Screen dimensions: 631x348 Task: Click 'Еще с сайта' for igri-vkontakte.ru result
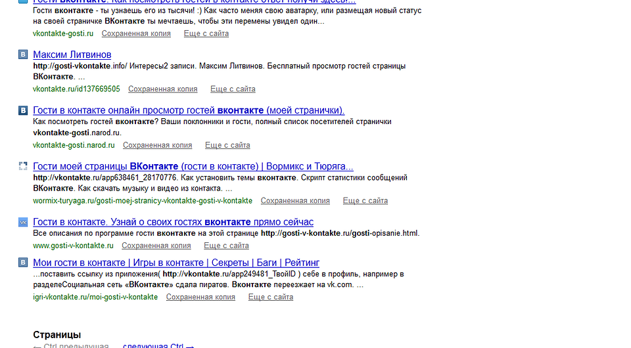(x=270, y=297)
